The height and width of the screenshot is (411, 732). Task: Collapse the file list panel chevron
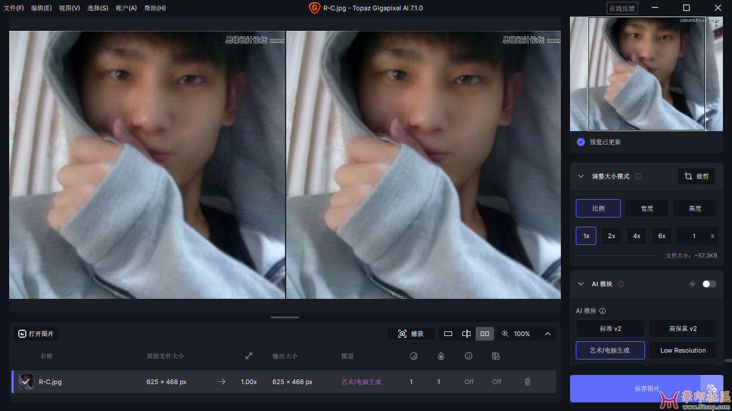(x=548, y=334)
